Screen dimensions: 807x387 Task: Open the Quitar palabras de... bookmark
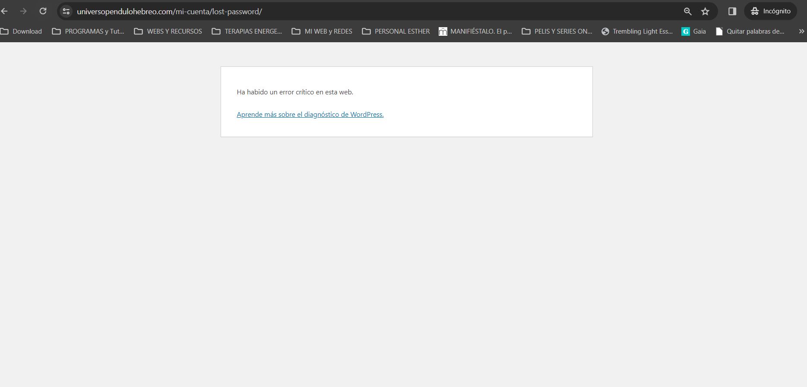[750, 31]
